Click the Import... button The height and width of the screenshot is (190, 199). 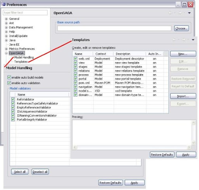coord(183,96)
